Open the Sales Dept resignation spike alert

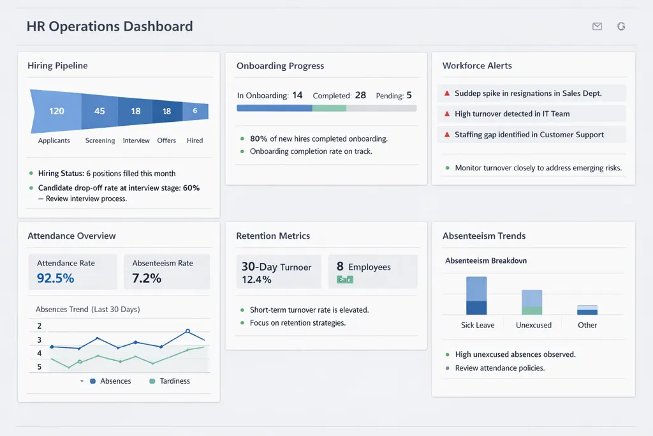[532, 93]
